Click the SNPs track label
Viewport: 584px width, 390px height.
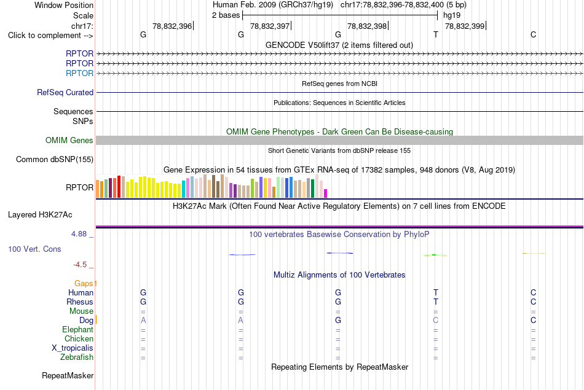point(83,122)
